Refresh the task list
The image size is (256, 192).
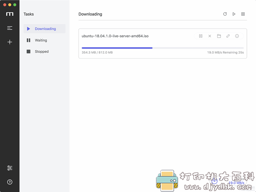click(225, 14)
